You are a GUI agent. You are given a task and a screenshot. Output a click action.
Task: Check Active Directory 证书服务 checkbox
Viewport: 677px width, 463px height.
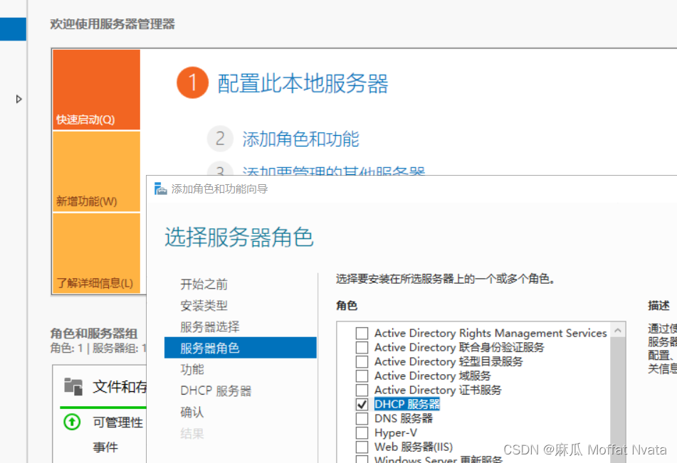(362, 390)
